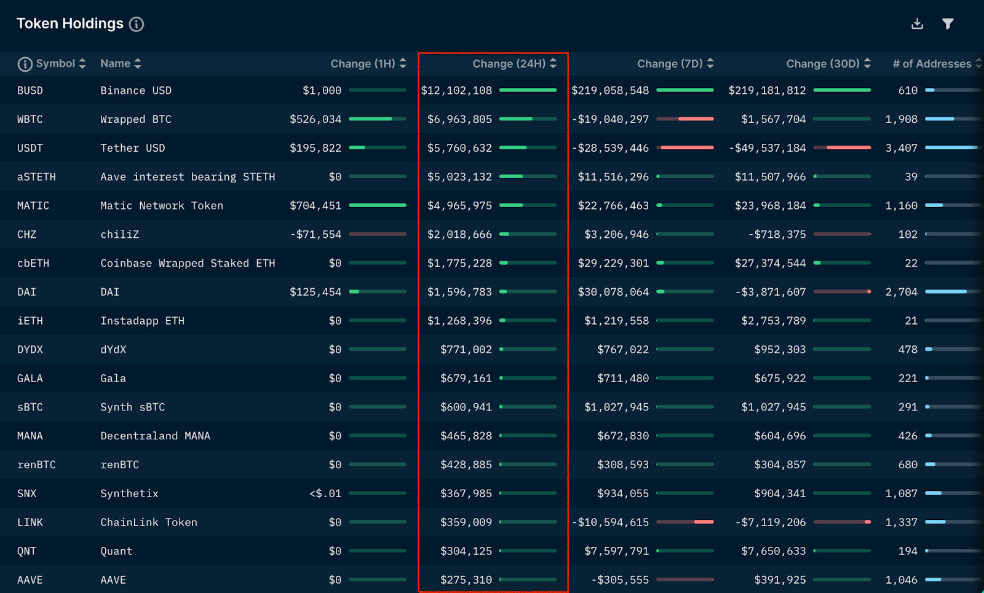Select the MATIC symbol cell
The height and width of the screenshot is (593, 984).
33,206
